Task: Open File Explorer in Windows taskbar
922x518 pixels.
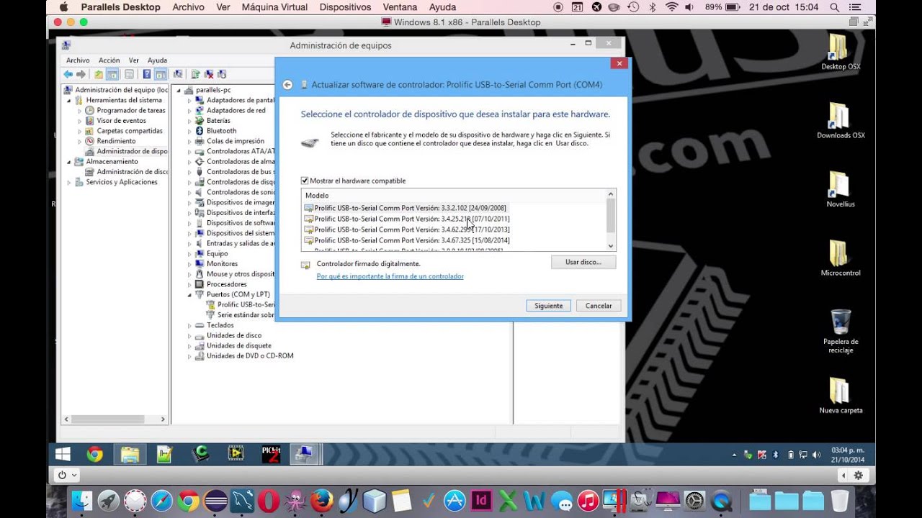Action: click(x=130, y=454)
